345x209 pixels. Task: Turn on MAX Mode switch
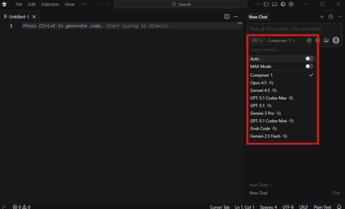(309, 67)
